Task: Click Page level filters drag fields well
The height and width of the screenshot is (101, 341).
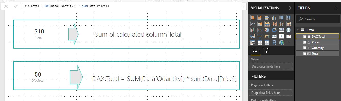Action: tap(271, 93)
